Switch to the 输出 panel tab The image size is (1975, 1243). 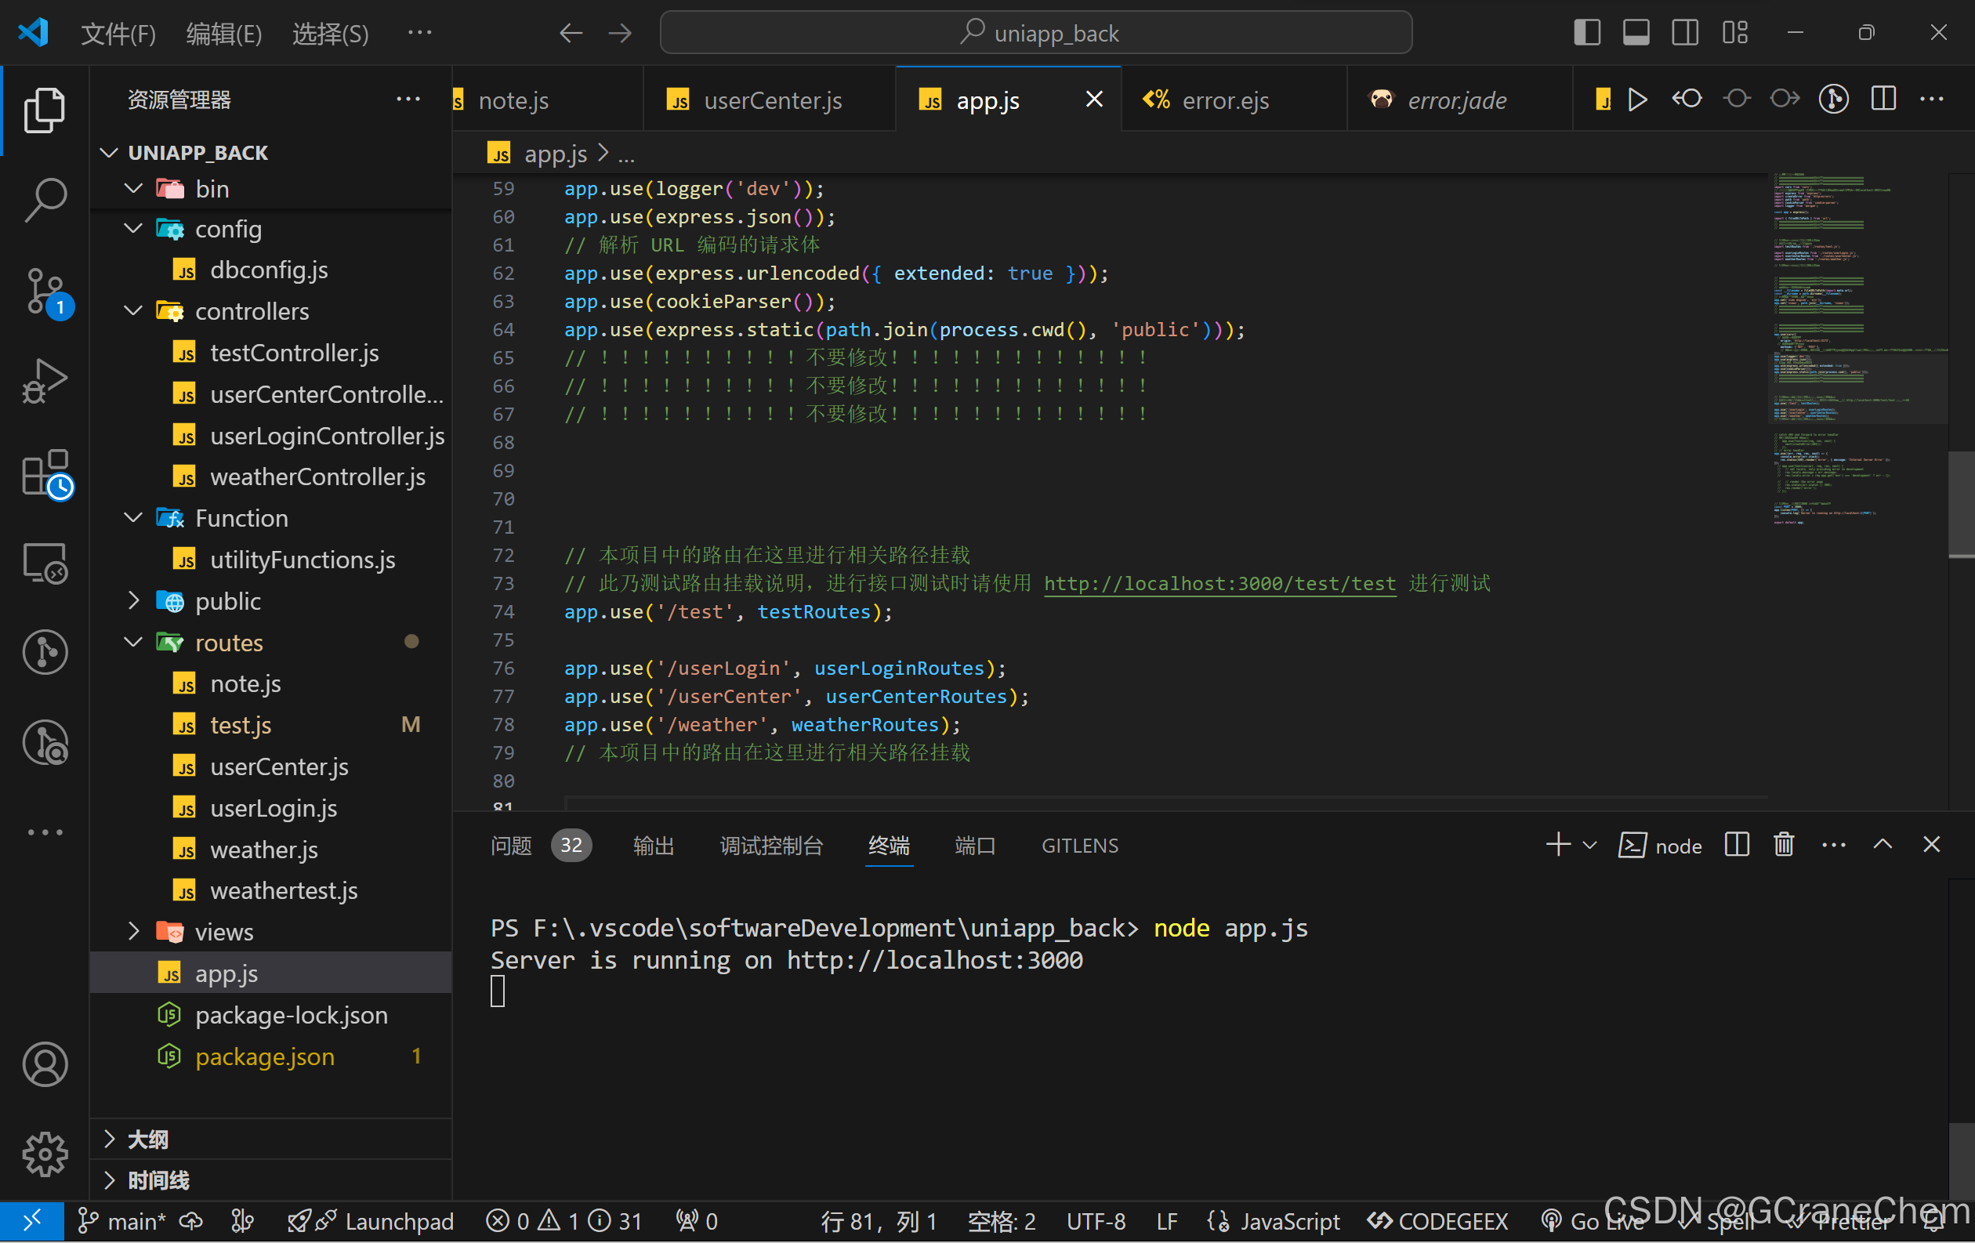tap(653, 846)
